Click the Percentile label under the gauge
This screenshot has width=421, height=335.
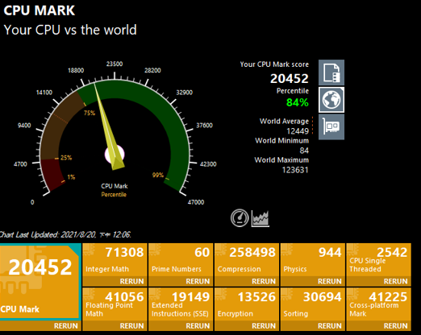114,194
